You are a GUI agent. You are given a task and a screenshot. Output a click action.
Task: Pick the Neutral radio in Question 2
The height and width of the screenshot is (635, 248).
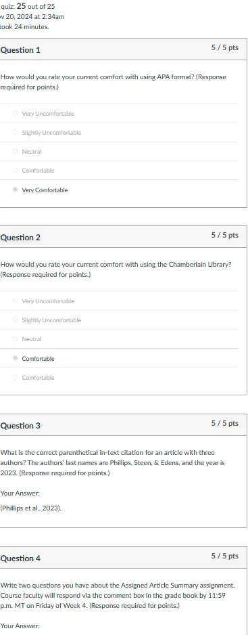coord(16,339)
